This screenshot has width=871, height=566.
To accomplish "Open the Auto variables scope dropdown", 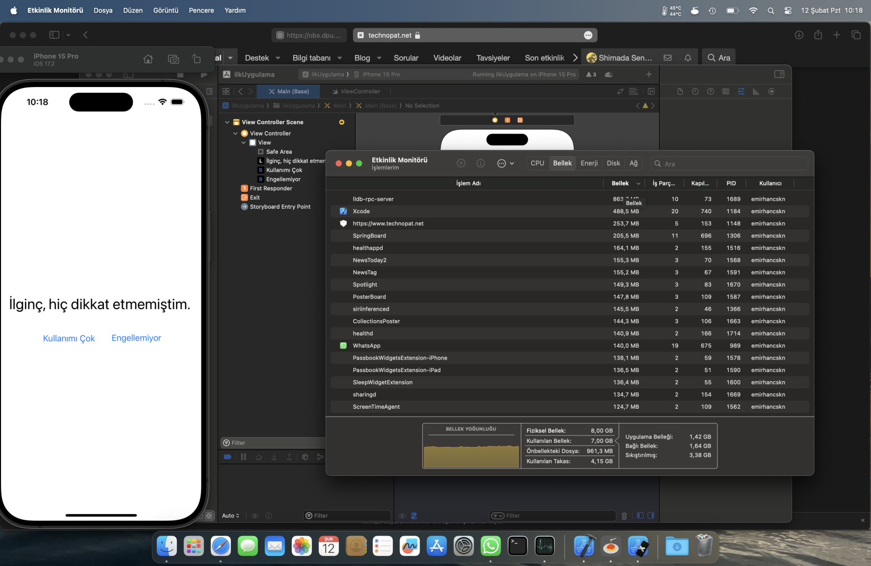I will [x=231, y=516].
